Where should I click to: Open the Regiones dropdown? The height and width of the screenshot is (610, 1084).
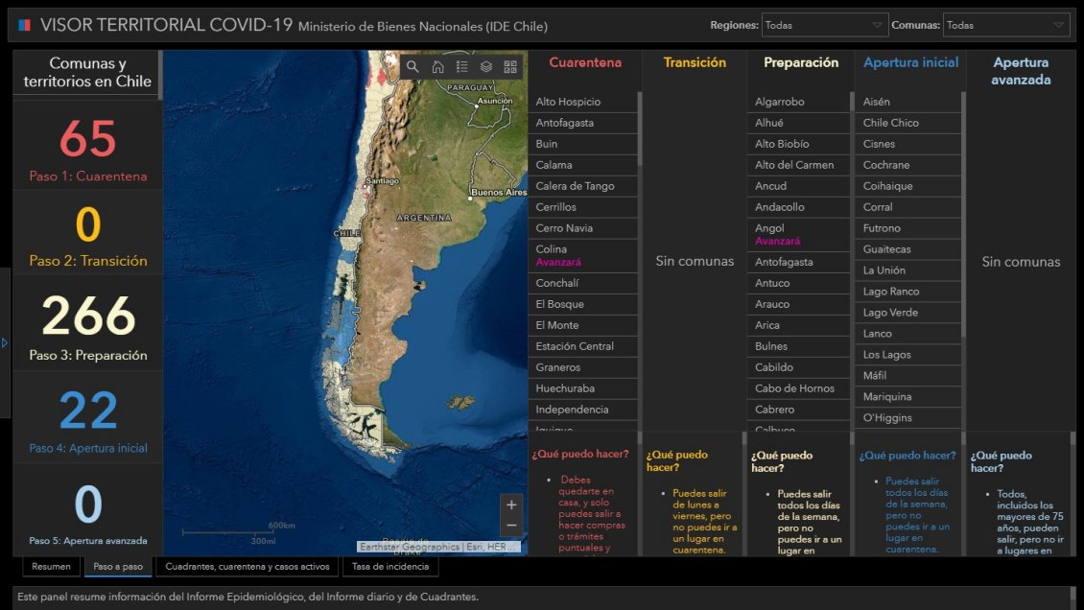point(825,25)
